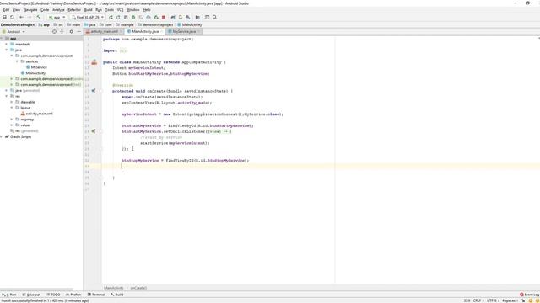This screenshot has width=540, height=303.
Task: Click the UTF-8 encoding status entry
Action: pyautogui.click(x=492, y=300)
